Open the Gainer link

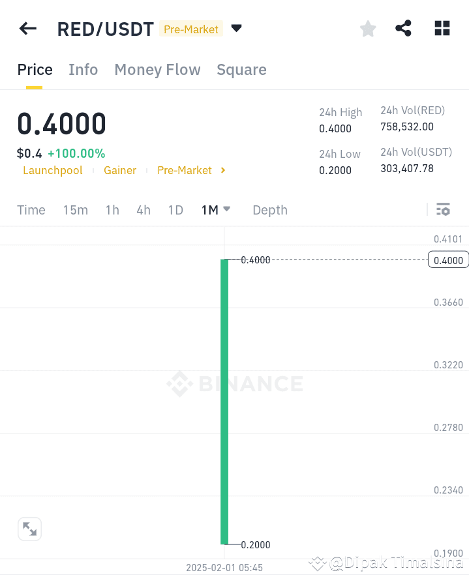pyautogui.click(x=120, y=170)
